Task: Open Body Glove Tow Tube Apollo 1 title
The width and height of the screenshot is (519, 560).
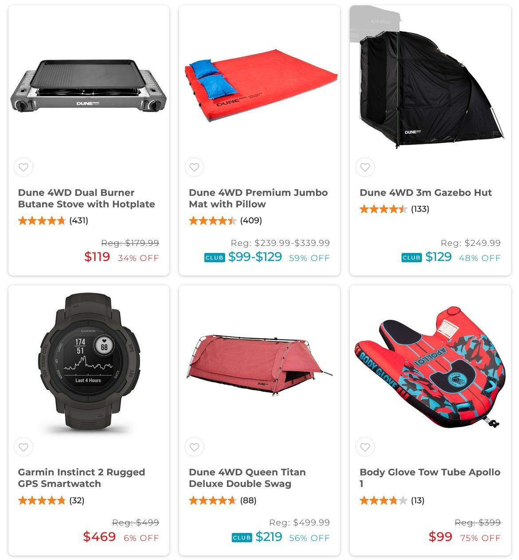Action: pyautogui.click(x=430, y=478)
